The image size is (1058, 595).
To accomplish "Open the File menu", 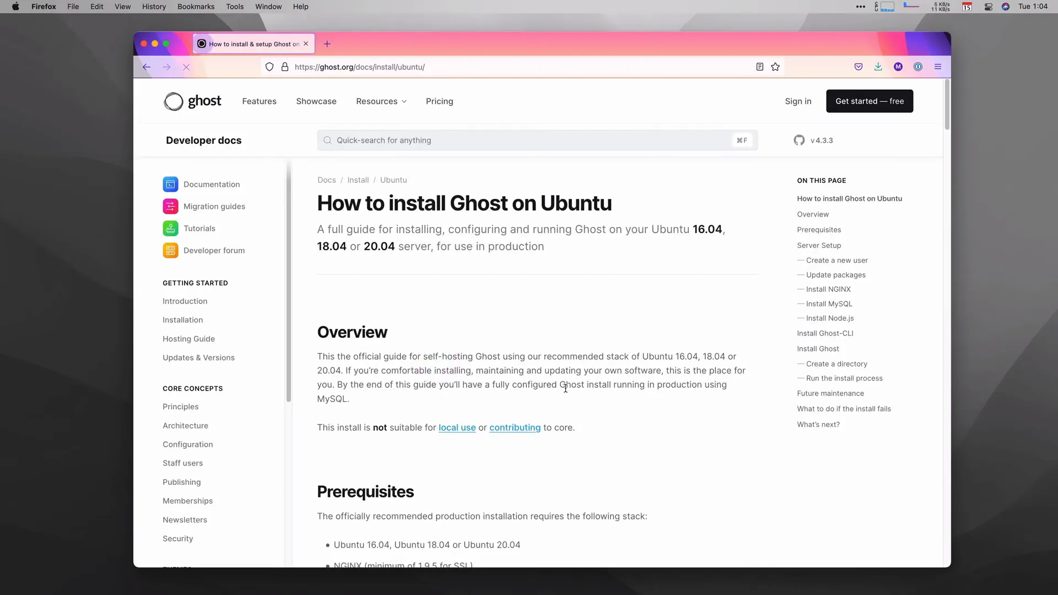I will tap(73, 7).
